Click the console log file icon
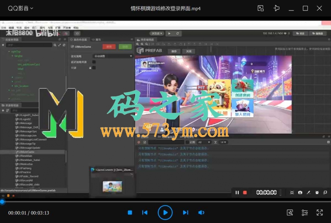Viewport: 331px width, 223px height. pyautogui.click(x=145, y=142)
